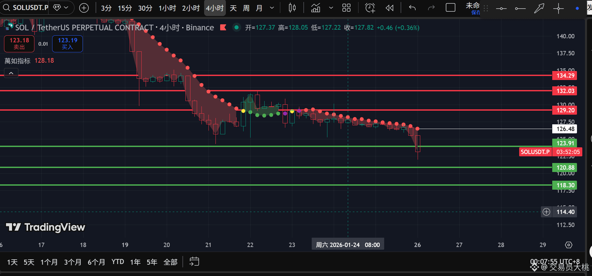Viewport: 592px width, 276px height.
Task: Click the 118.30 green price label
Action: (x=565, y=185)
